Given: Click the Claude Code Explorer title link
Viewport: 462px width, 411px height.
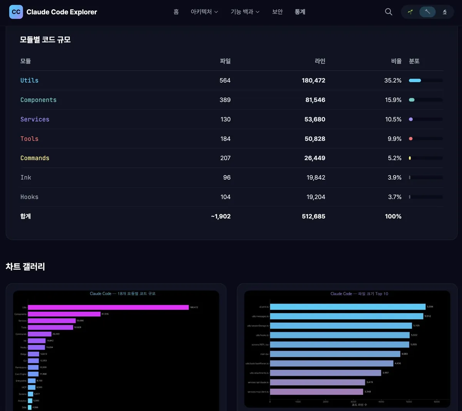Looking at the screenshot, I should tap(62, 12).
